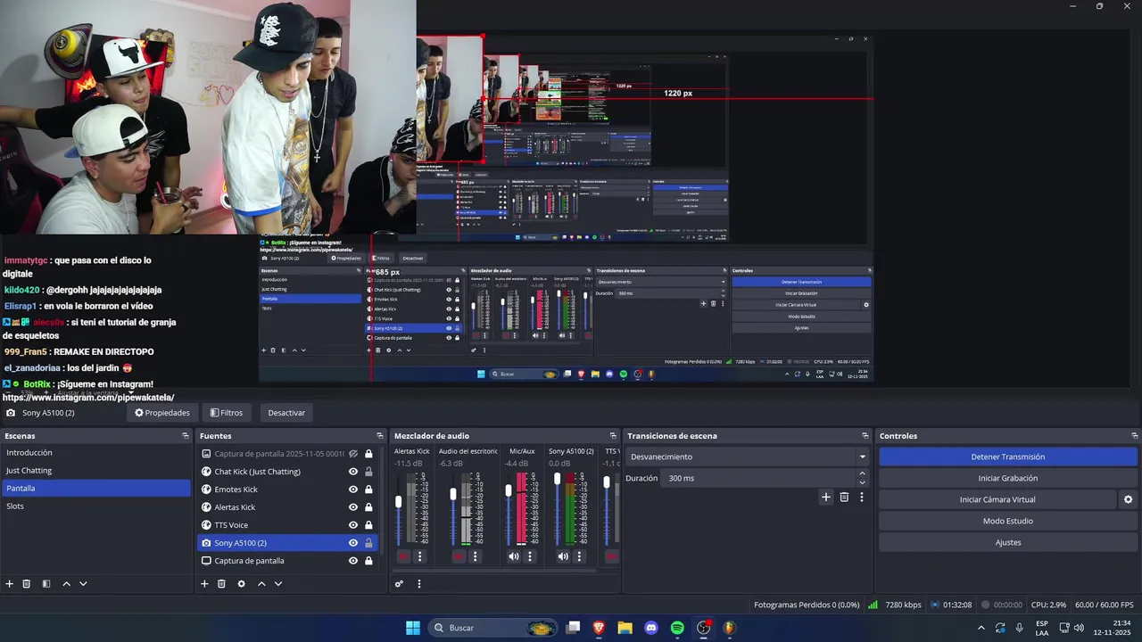Screen dimensions: 1142x642
Task: Unmute Audio del escritorio channel
Action: coord(459,556)
